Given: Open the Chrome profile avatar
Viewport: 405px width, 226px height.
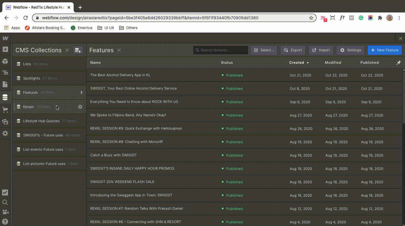Looking at the screenshot, I should [x=390, y=18].
